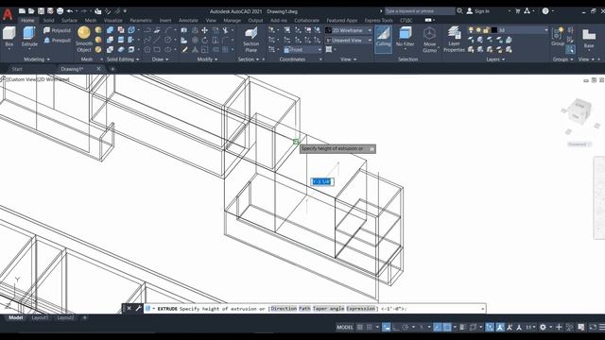Undo the last action
Image resolution: width=605 pixels, height=340 pixels.
70,11
